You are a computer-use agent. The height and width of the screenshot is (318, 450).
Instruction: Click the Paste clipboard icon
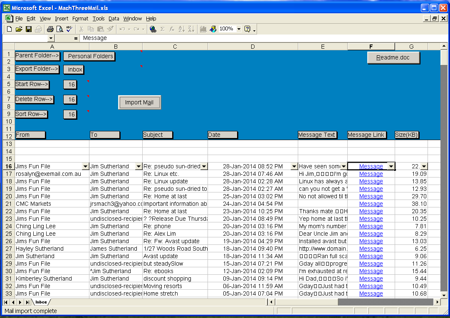[101, 29]
